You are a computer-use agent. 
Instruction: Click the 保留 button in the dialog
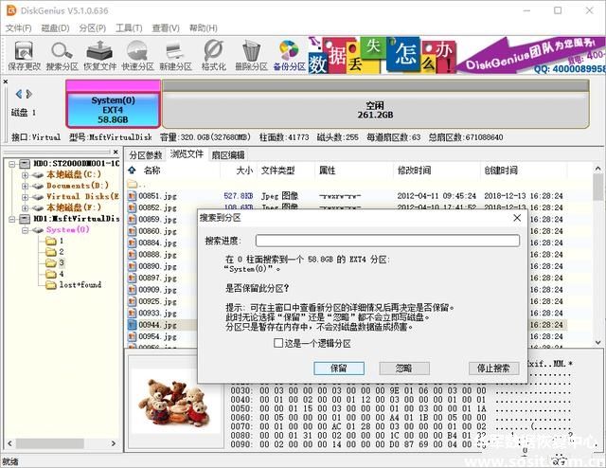[339, 368]
